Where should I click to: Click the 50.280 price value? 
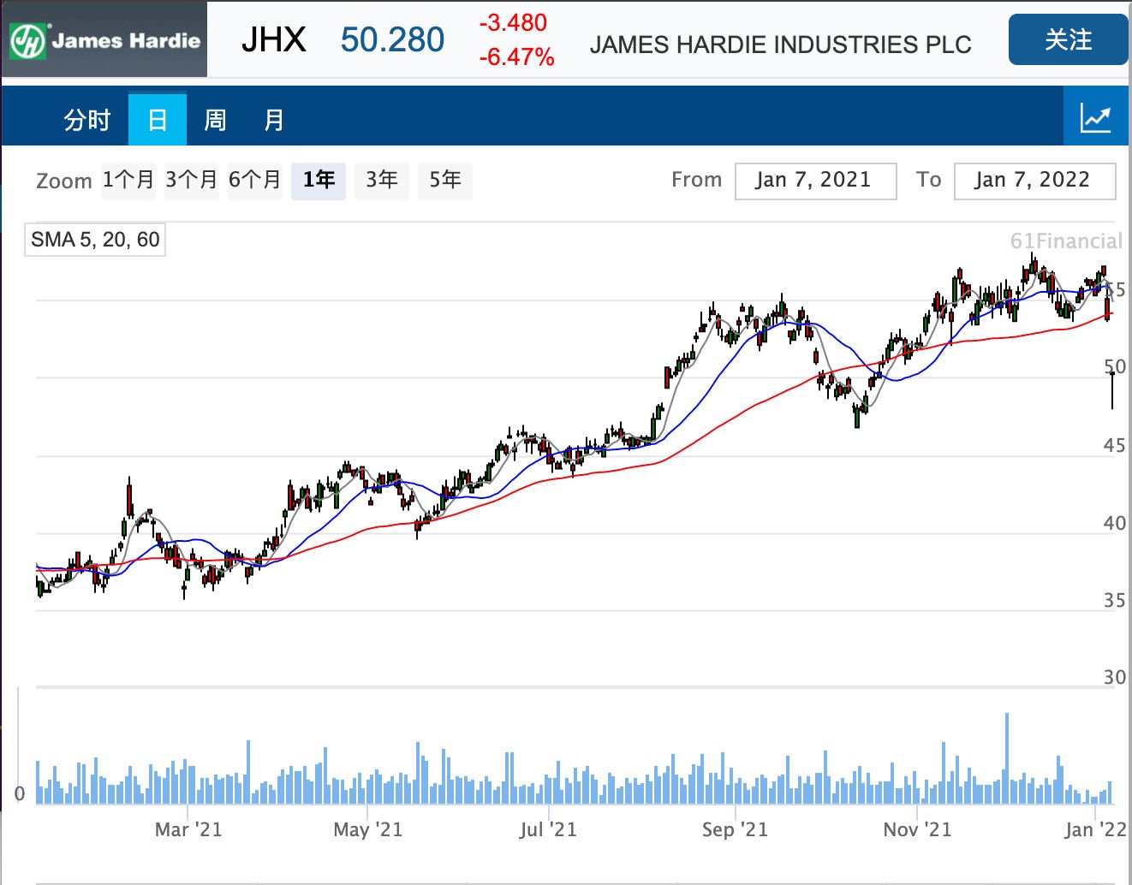392,40
